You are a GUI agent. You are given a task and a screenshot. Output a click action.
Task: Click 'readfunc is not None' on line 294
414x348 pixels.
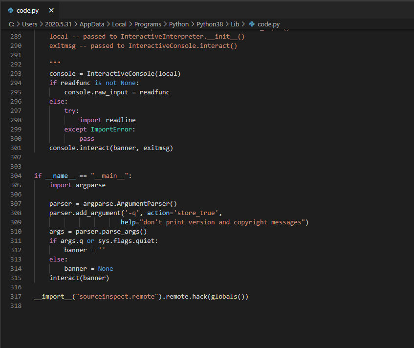tap(98, 83)
